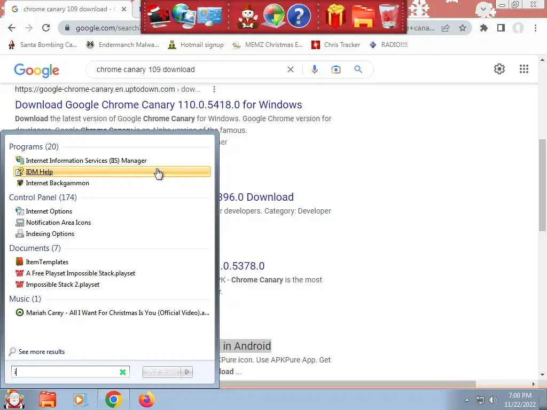
Task: Open Hotmail signup bookmark
Action: click(196, 45)
